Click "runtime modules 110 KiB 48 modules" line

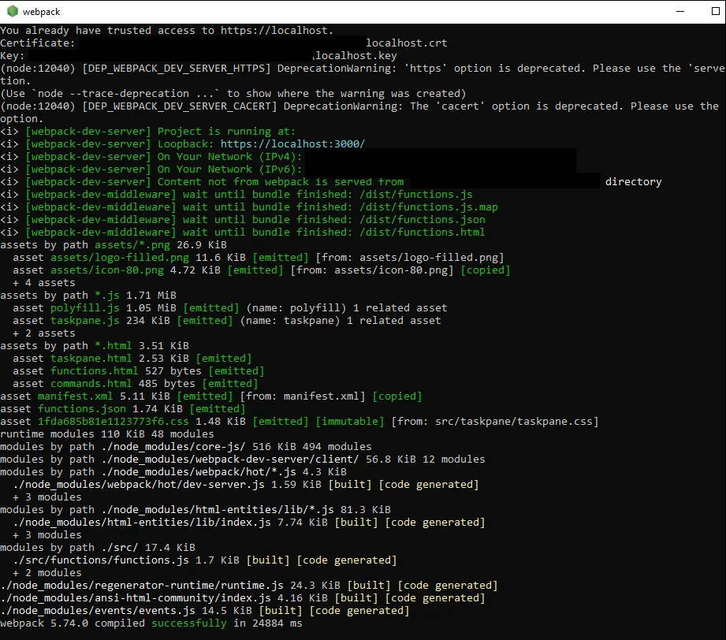click(107, 434)
